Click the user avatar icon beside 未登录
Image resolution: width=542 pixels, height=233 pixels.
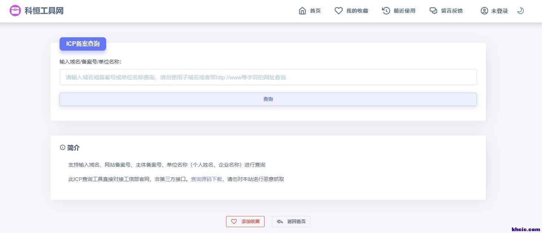pos(484,11)
